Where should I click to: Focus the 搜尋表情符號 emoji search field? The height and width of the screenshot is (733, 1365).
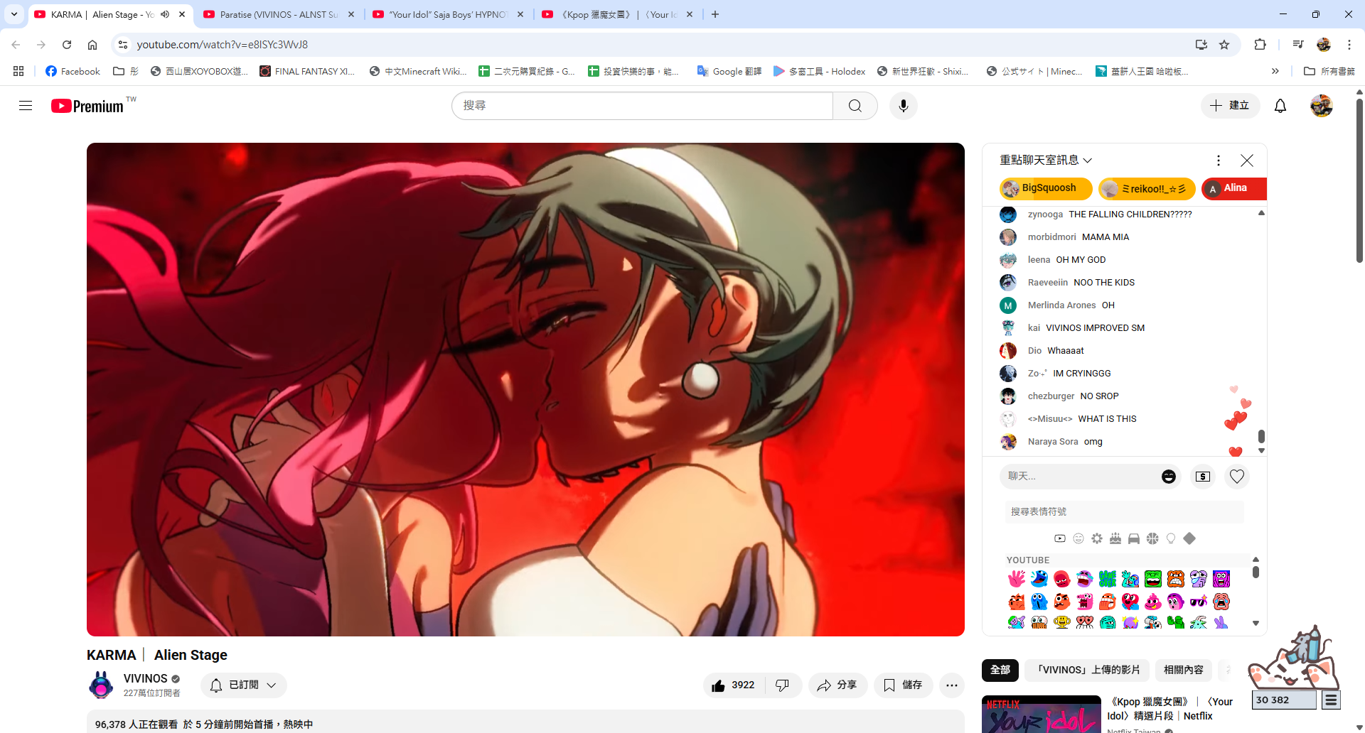[x=1125, y=511]
